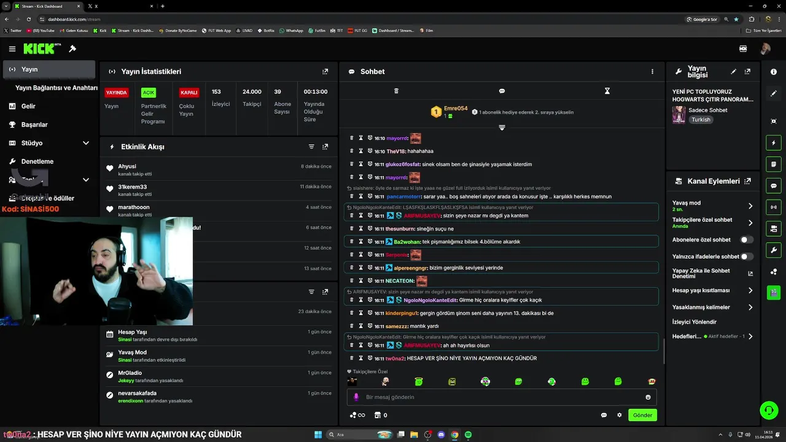Click Sadece Sohbet category link
The width and height of the screenshot is (786, 442).
coord(708,110)
